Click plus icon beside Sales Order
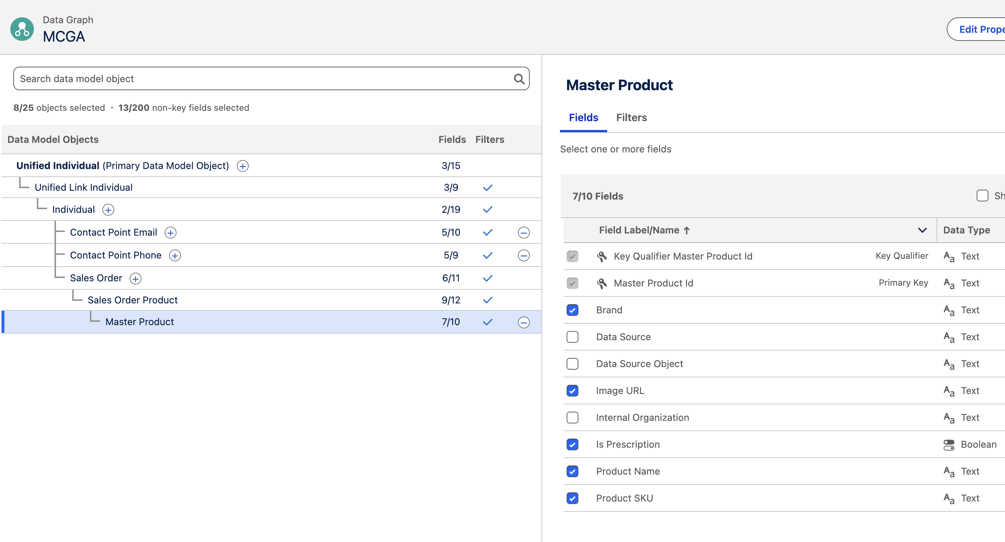1005x542 pixels. (x=135, y=278)
